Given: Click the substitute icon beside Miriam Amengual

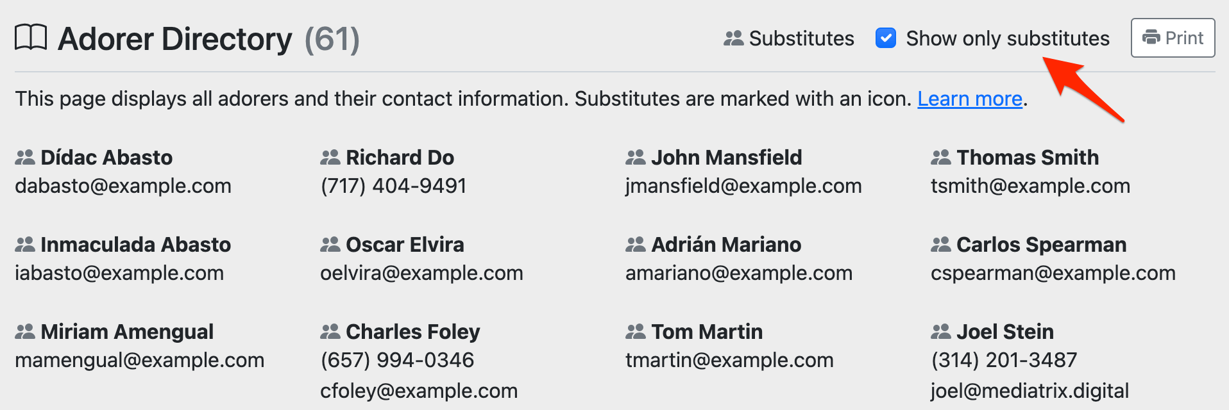Looking at the screenshot, I should pyautogui.click(x=25, y=331).
